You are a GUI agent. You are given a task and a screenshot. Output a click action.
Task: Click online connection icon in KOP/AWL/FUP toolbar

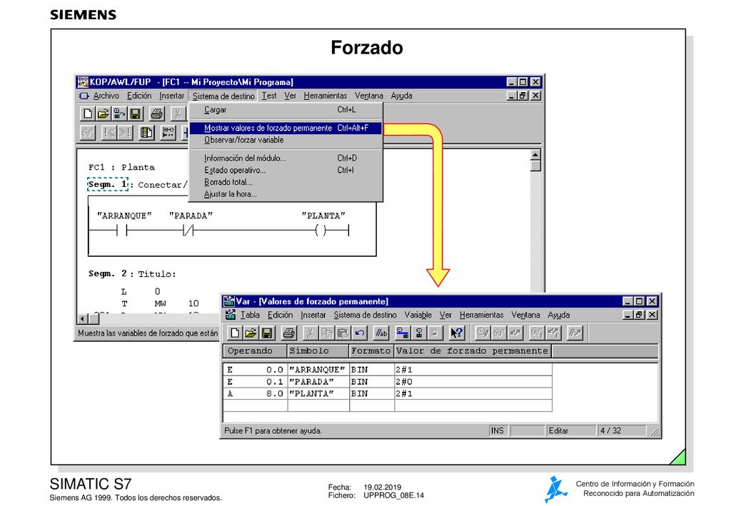119,113
